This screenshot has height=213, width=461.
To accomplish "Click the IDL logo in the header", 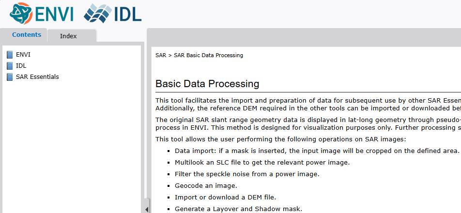I will click(x=113, y=14).
